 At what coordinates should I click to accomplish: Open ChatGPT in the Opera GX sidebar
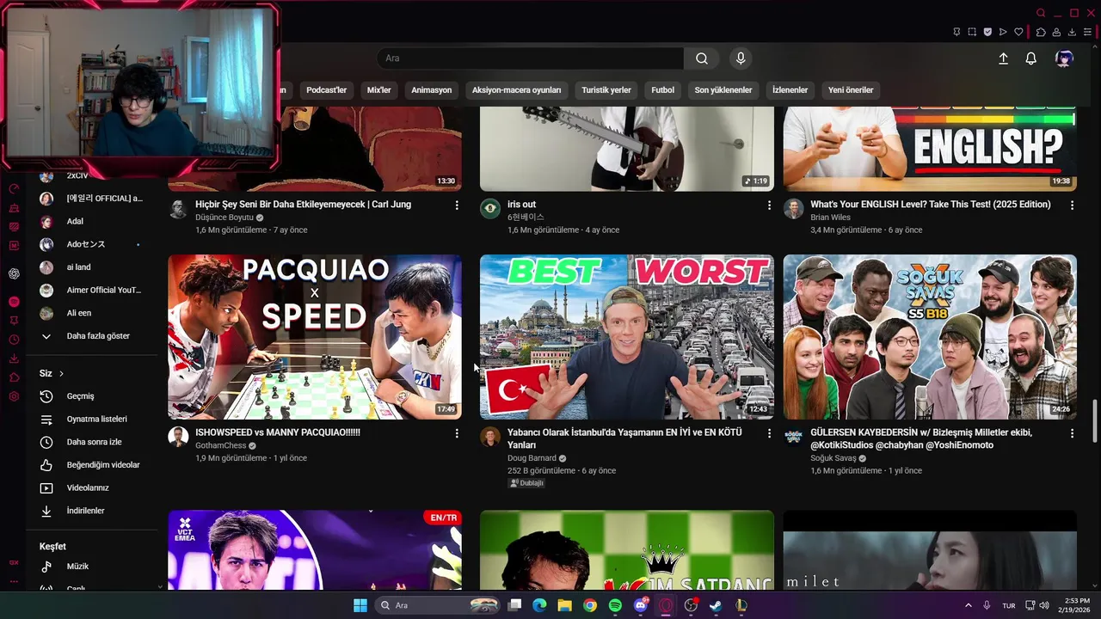coord(14,273)
